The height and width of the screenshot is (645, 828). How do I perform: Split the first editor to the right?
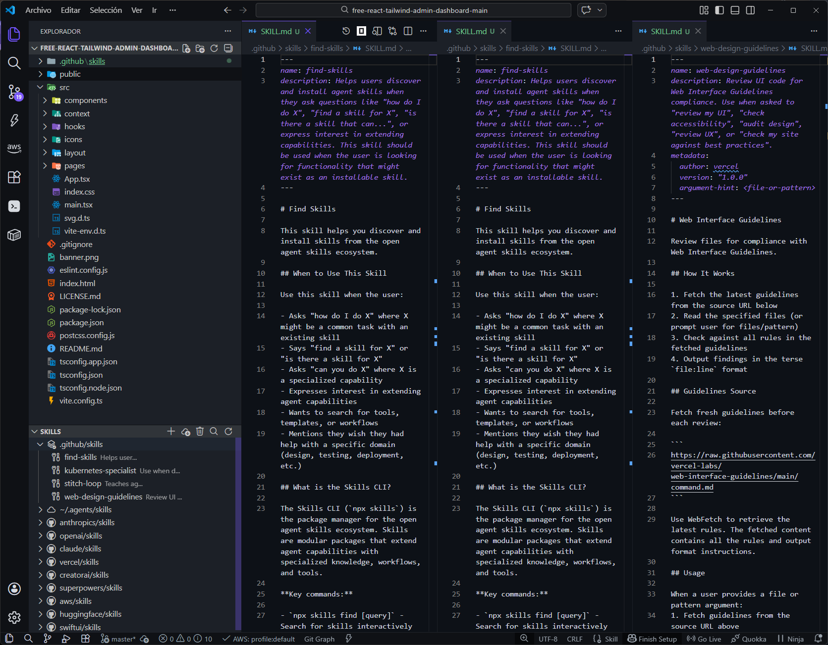[x=408, y=31]
